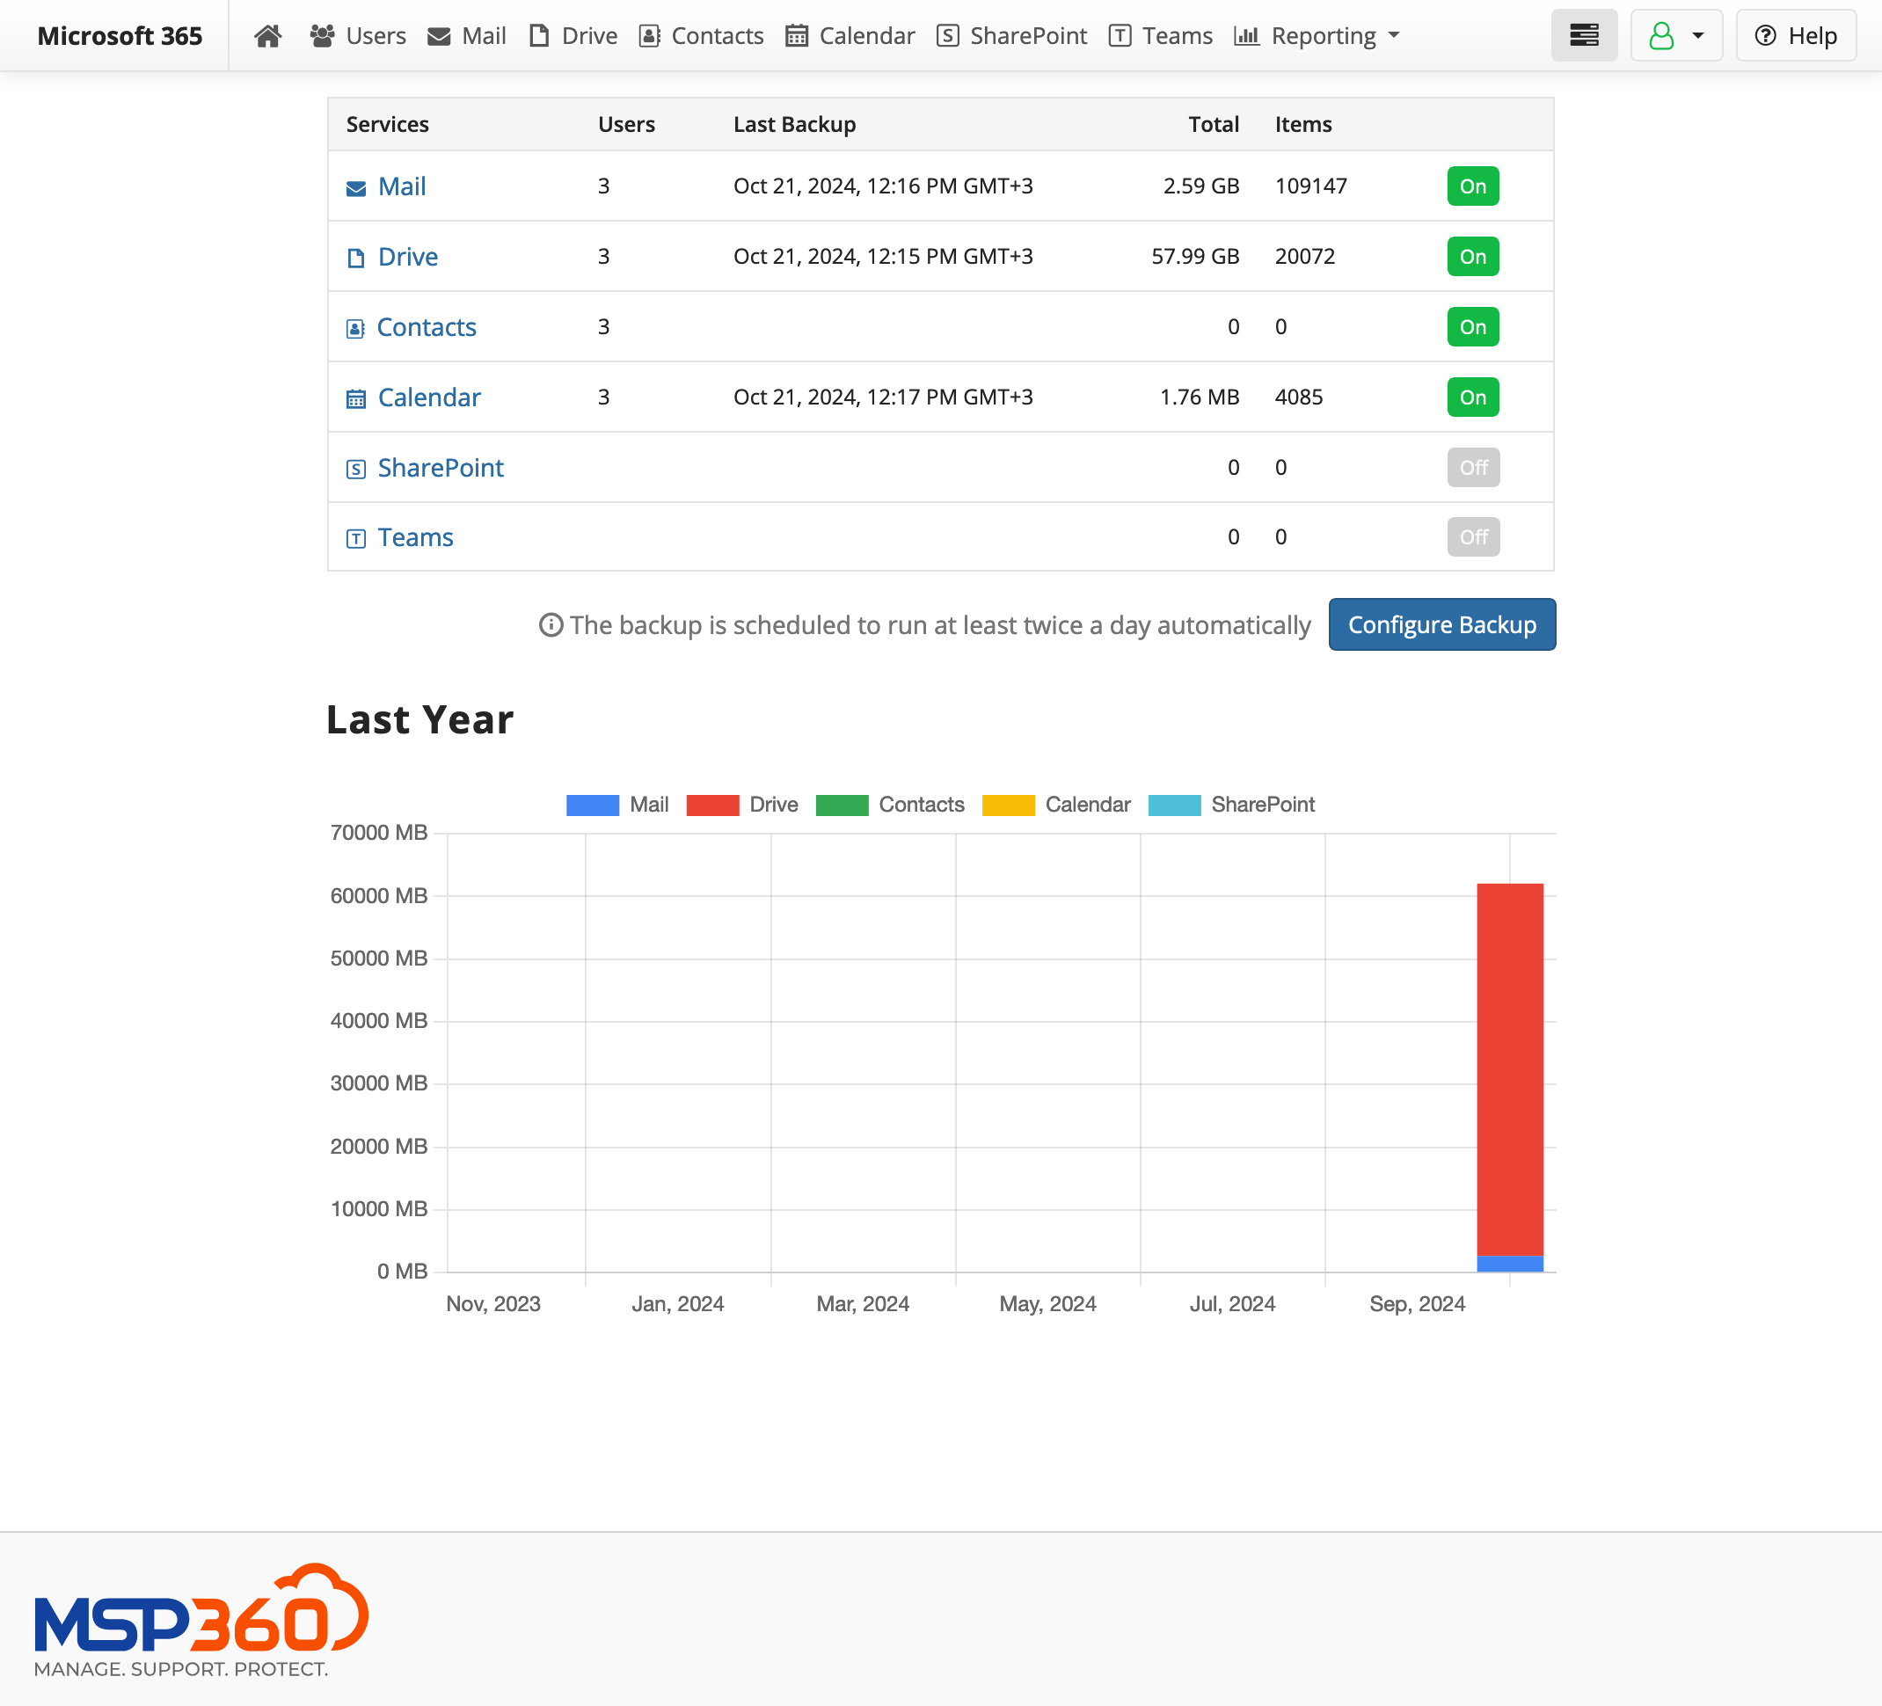Click the 70000 MB axis label
The height and width of the screenshot is (1706, 1882).
[378, 833]
